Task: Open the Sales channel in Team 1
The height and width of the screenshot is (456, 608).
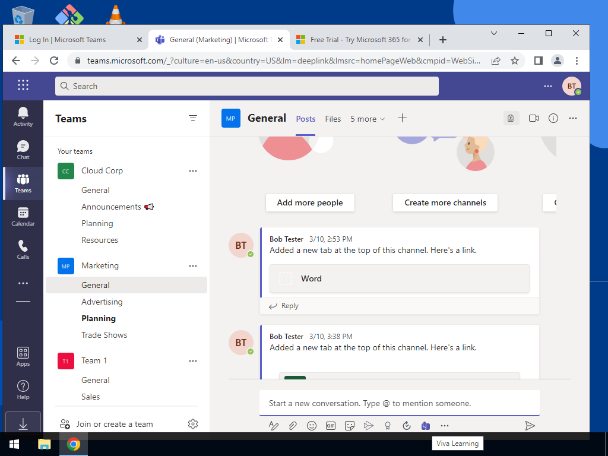Action: pyautogui.click(x=91, y=397)
